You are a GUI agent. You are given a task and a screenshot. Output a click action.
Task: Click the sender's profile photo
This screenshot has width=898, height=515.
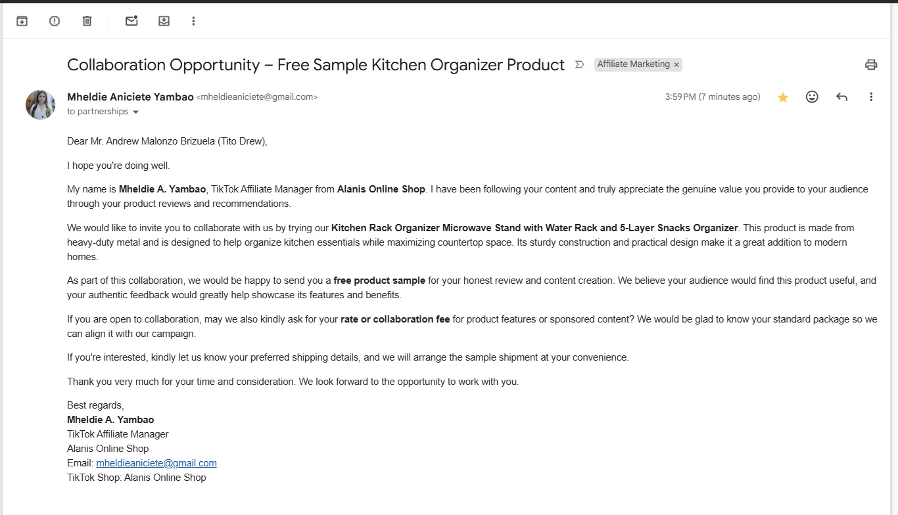click(40, 104)
